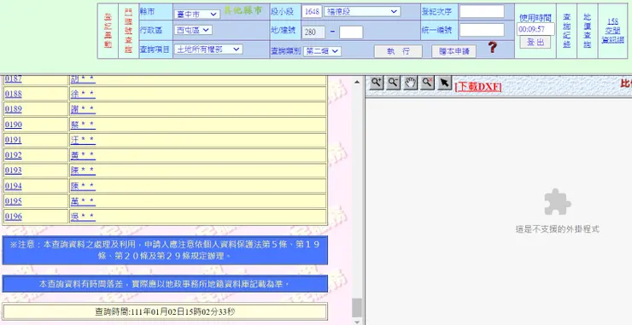Open record 0194 link
Image resolution: width=632 pixels, height=325 pixels.
(x=14, y=186)
